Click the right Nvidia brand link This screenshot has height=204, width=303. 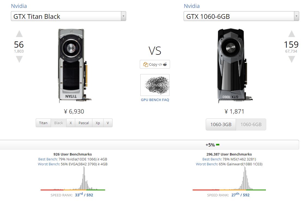(x=192, y=6)
